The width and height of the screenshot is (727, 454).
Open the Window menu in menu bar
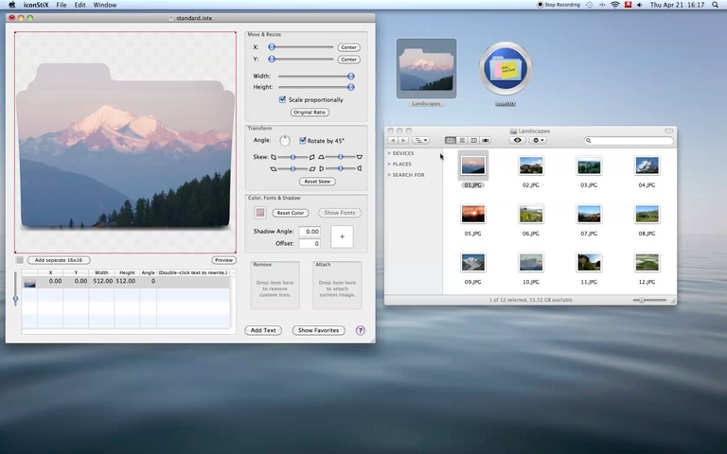[x=105, y=5]
